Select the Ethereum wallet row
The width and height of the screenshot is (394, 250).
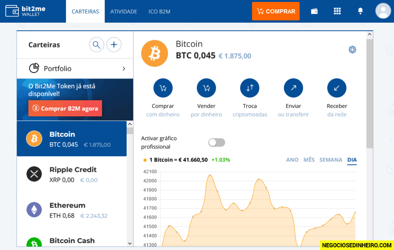(x=72, y=210)
